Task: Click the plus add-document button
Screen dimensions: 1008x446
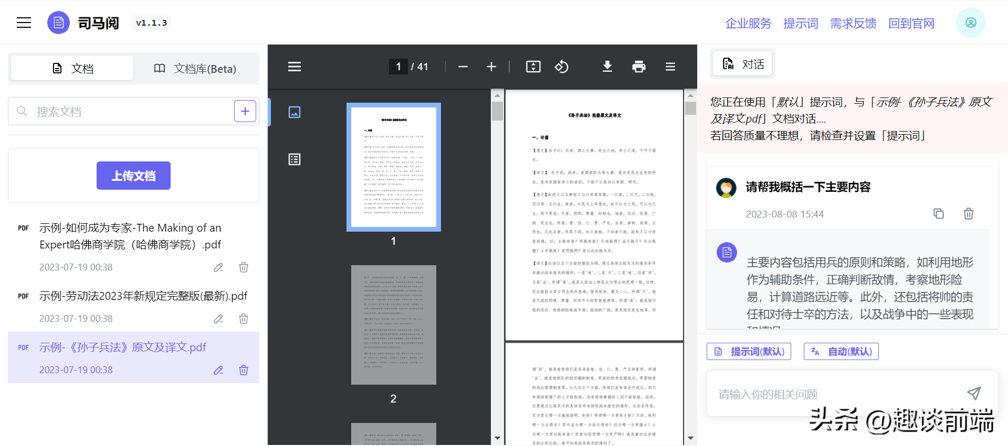Action: 245,111
